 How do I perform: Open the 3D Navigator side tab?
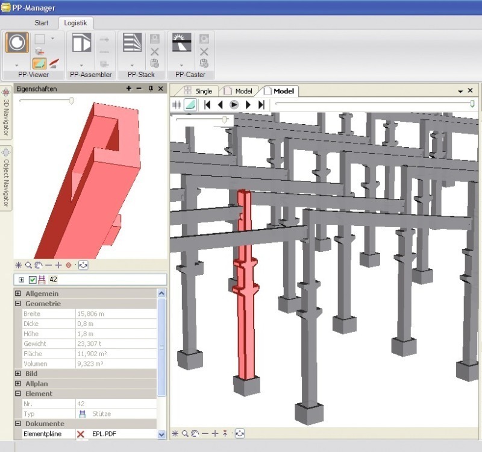click(6, 113)
